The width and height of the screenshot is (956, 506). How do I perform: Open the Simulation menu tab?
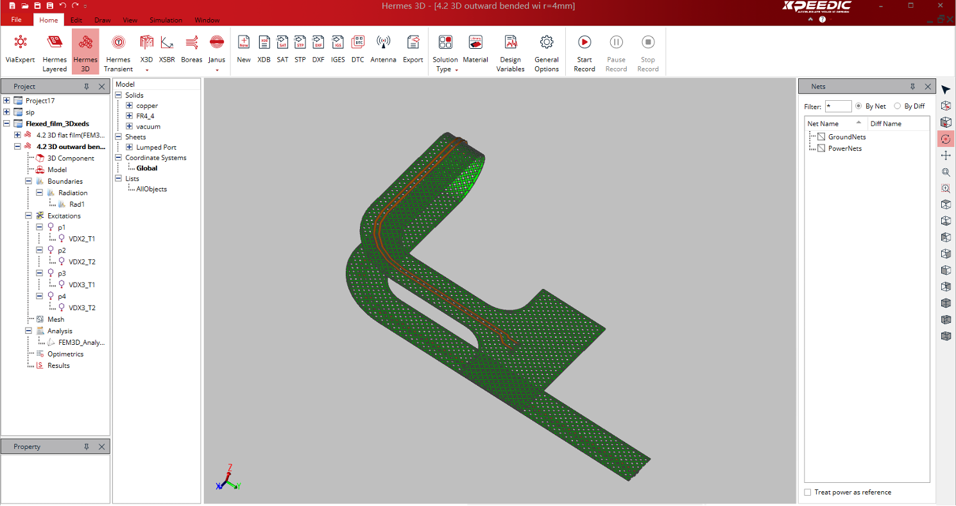tap(166, 20)
